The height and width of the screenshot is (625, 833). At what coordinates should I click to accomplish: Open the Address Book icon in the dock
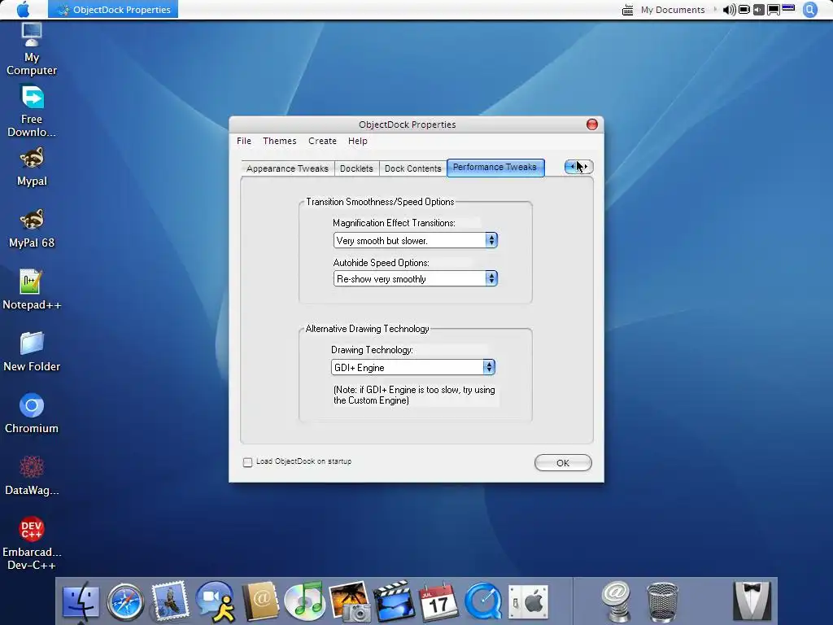click(x=259, y=601)
